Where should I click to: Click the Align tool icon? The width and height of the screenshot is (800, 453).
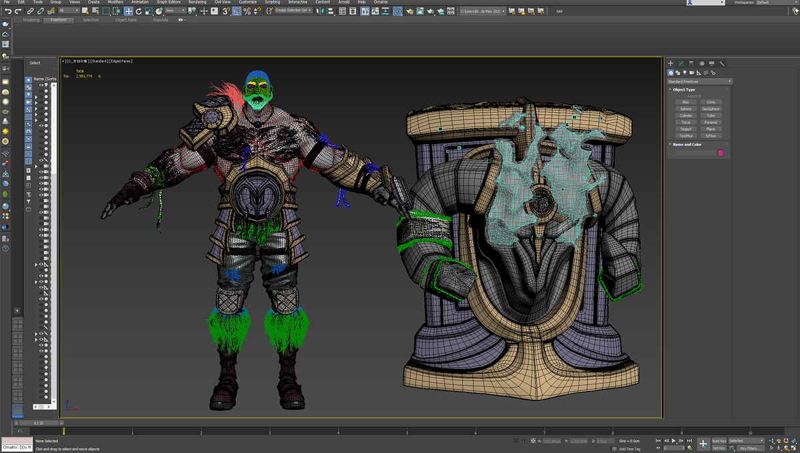tap(331, 11)
